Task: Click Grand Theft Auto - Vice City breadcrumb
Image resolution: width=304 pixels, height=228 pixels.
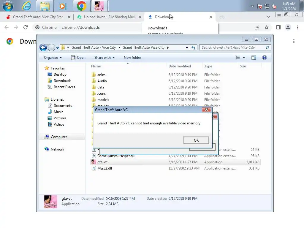Action: tap(94, 47)
